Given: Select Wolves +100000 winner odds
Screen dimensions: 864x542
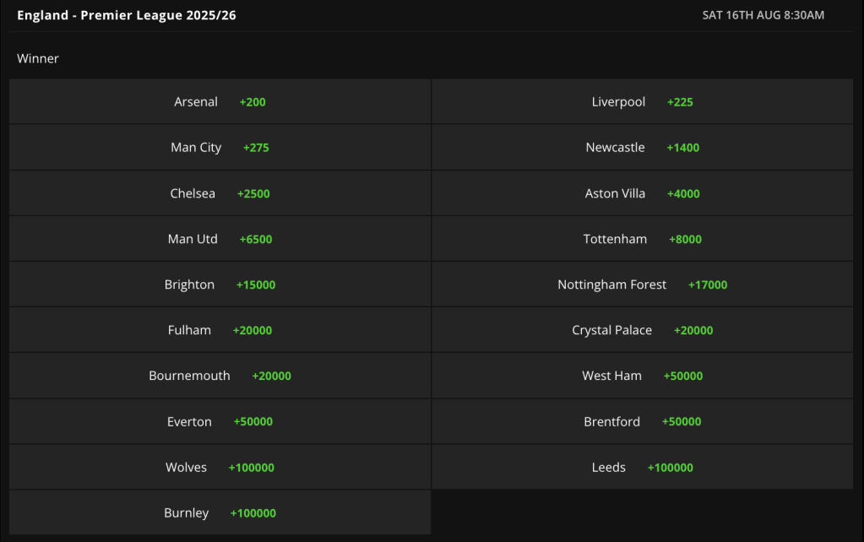Looking at the screenshot, I should [220, 467].
